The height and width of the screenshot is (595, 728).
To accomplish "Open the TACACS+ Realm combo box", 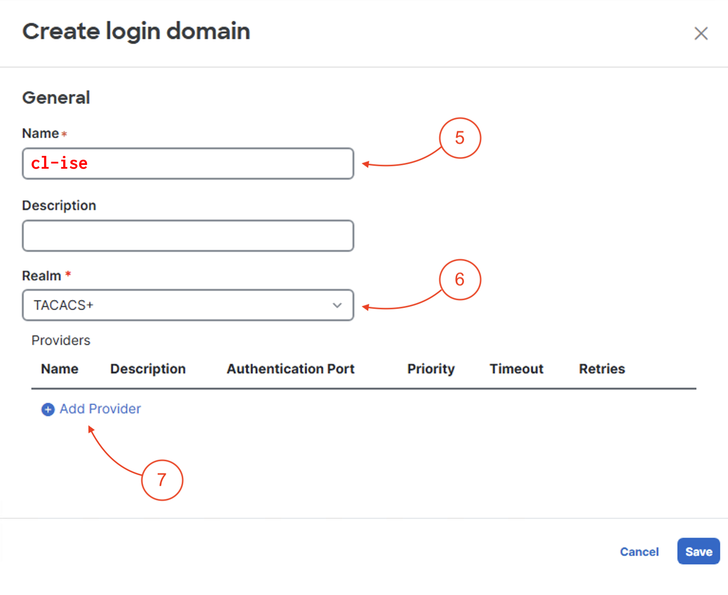I will (x=181, y=305).
